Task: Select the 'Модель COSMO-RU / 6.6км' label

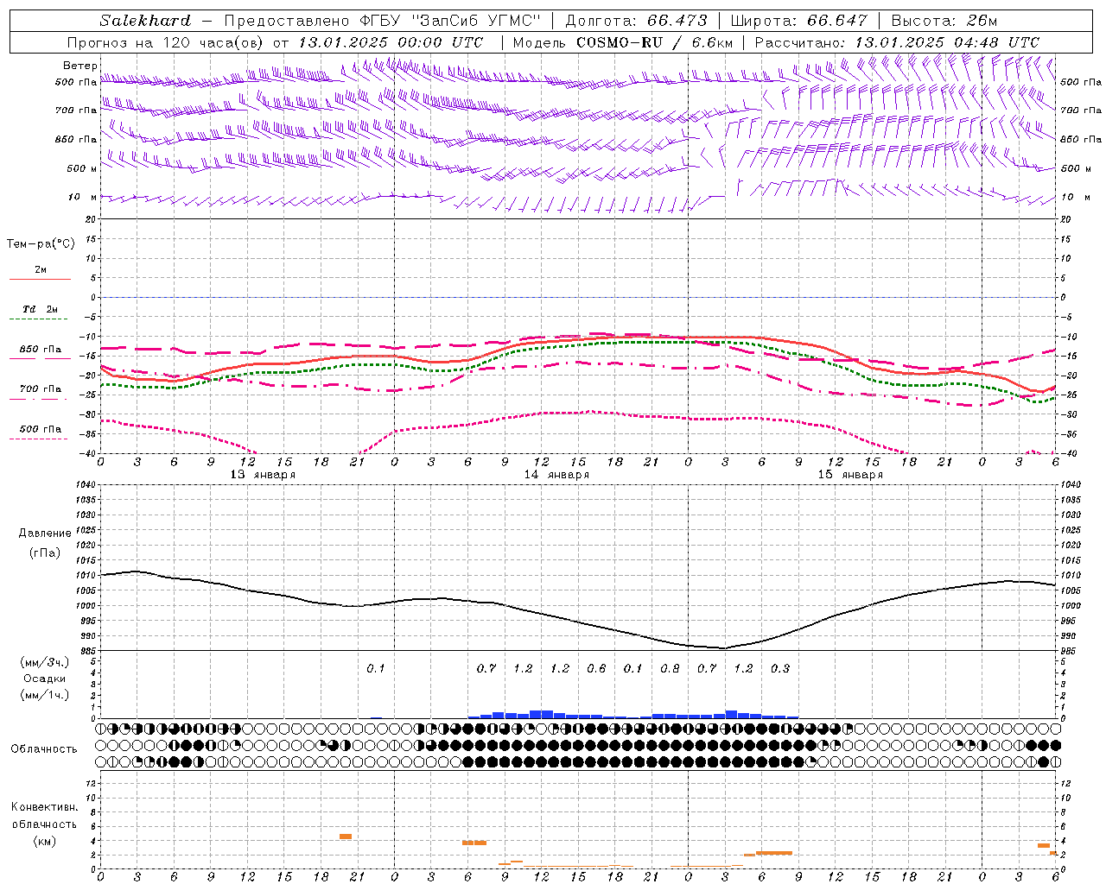Action: point(623,42)
